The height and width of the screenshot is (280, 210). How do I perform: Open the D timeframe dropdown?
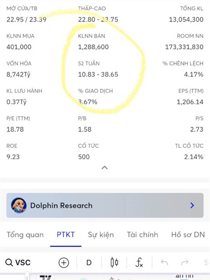click(89, 263)
